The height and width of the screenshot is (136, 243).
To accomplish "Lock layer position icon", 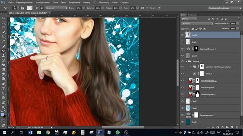I will tap(200, 29).
